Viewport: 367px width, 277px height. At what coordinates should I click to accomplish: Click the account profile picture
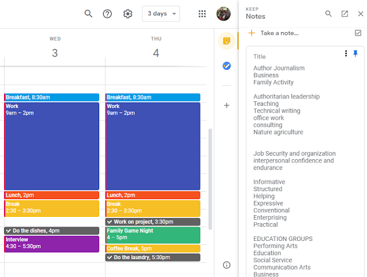click(x=224, y=14)
